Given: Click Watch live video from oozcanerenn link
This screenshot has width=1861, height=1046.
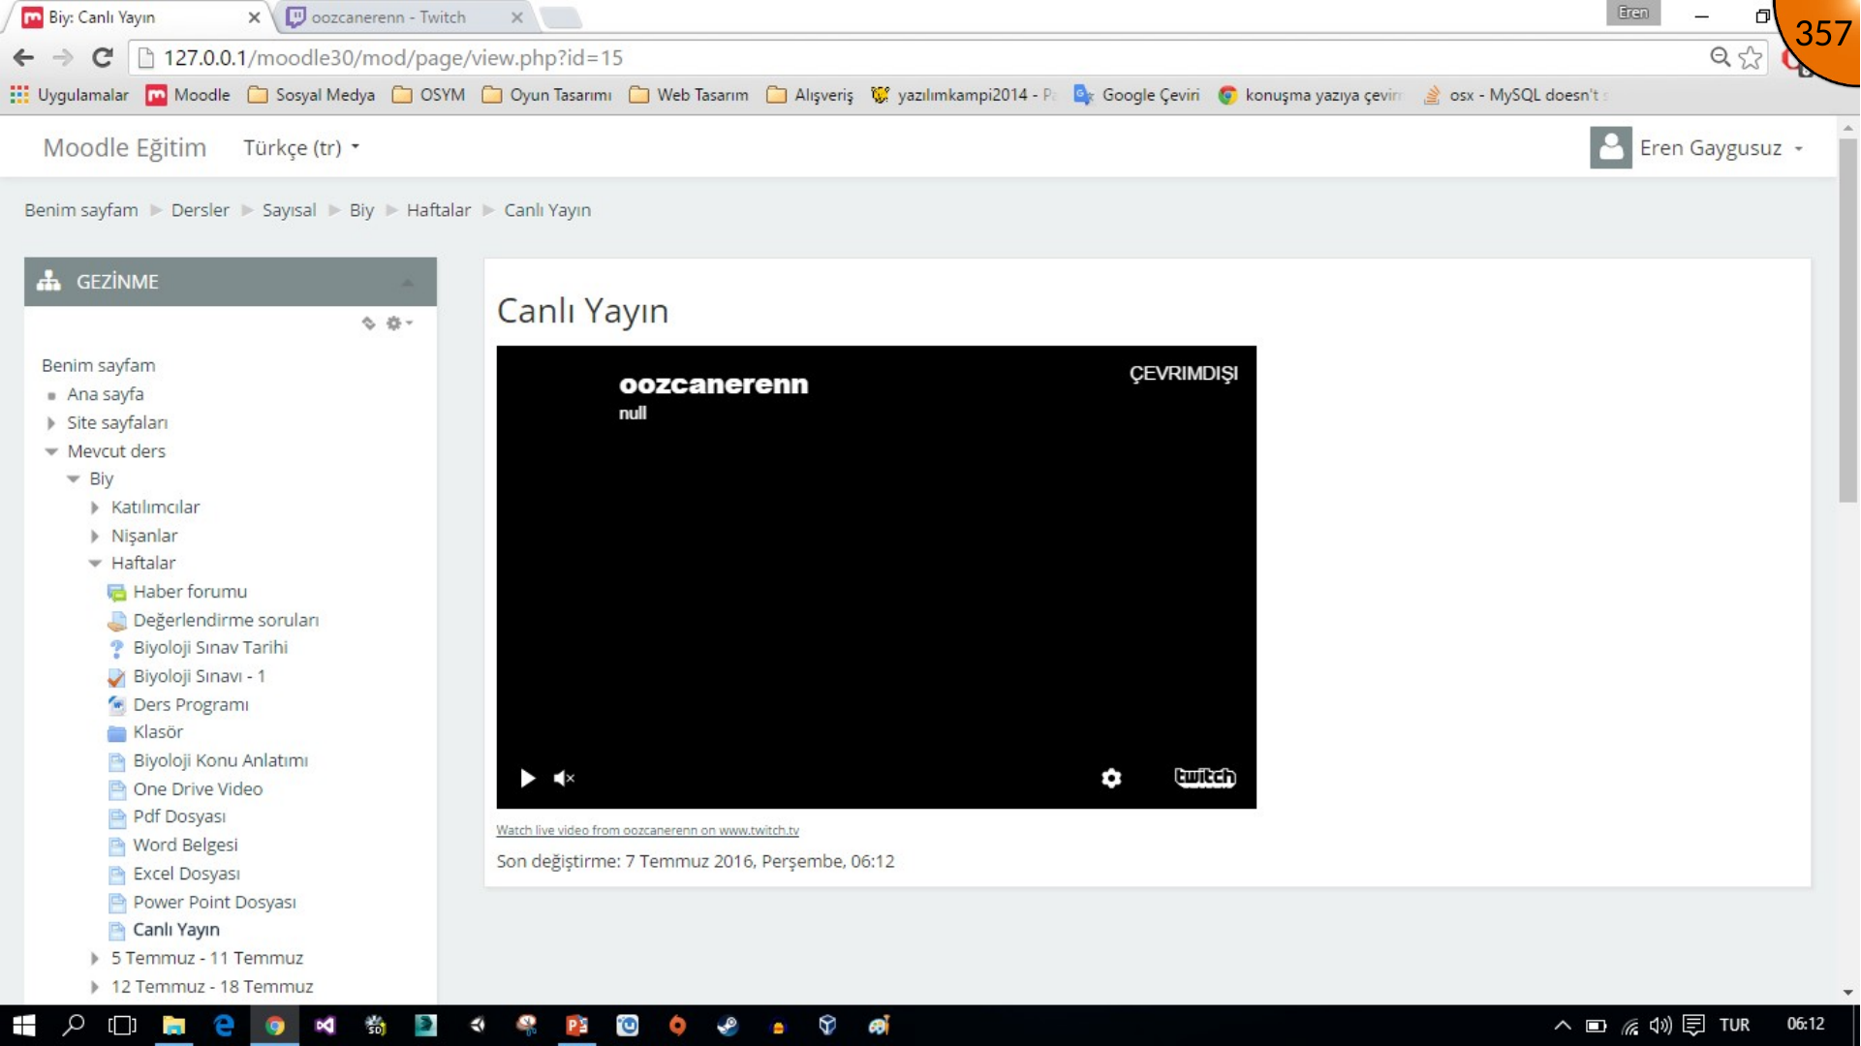Looking at the screenshot, I should pyautogui.click(x=647, y=830).
